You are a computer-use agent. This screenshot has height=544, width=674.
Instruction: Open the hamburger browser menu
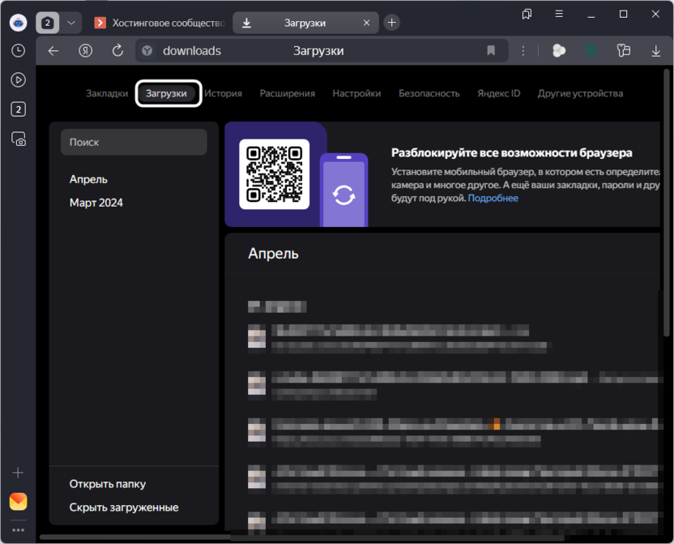click(x=559, y=14)
